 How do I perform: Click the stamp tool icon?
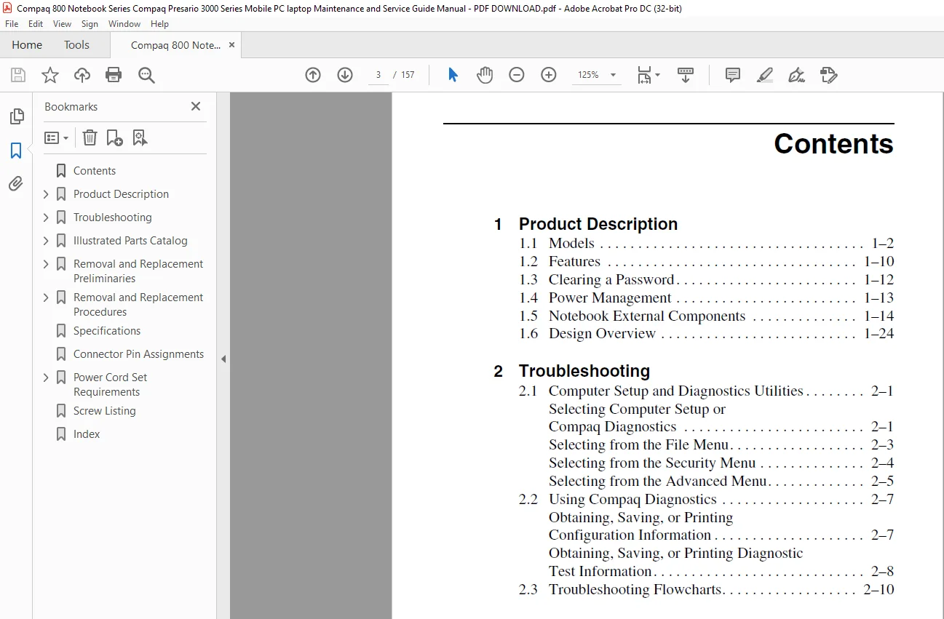pyautogui.click(x=828, y=75)
